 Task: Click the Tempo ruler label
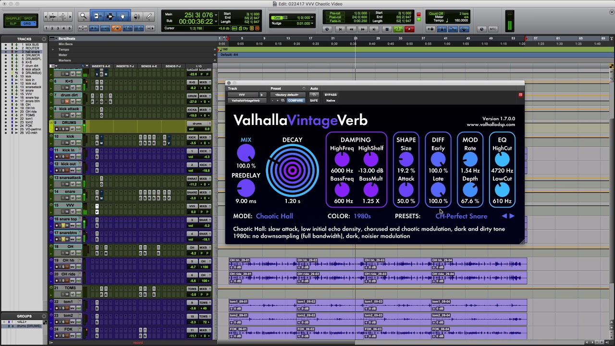pos(64,49)
